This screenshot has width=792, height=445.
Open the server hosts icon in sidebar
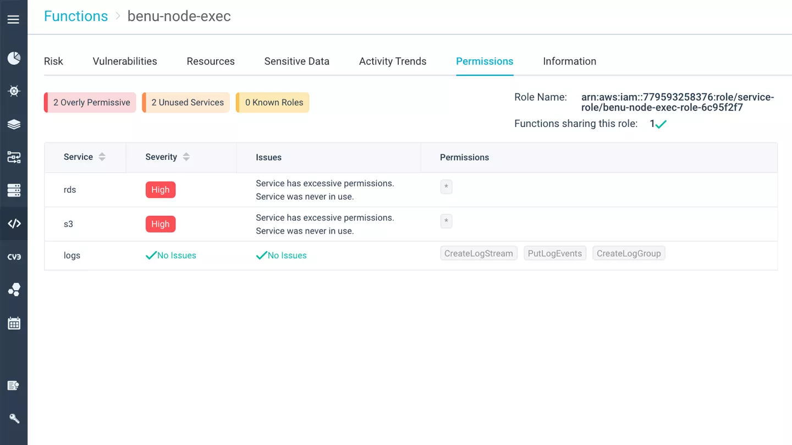coord(14,191)
